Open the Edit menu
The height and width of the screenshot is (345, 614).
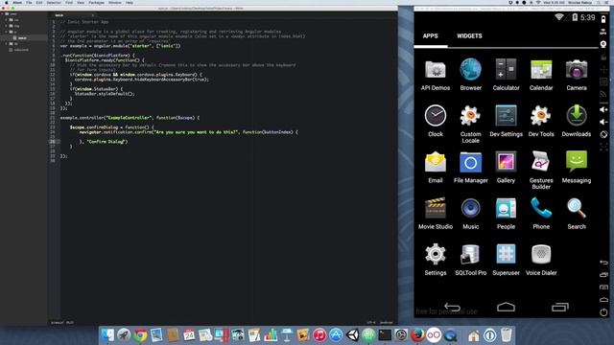(x=39, y=3)
